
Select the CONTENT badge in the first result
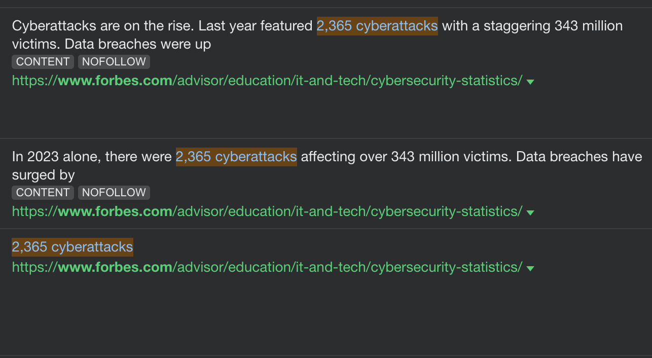(43, 62)
